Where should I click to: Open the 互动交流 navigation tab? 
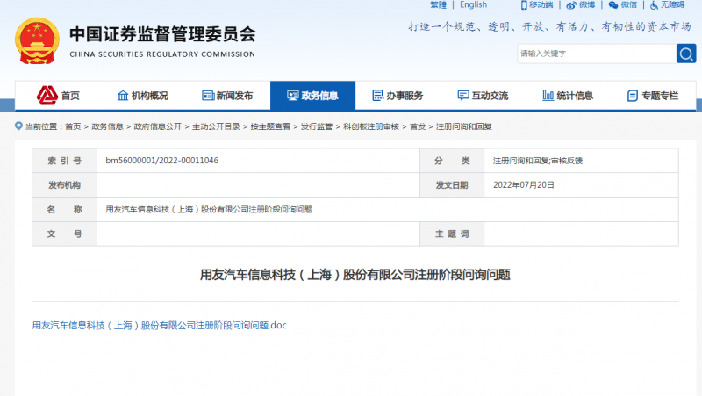pyautogui.click(x=484, y=96)
